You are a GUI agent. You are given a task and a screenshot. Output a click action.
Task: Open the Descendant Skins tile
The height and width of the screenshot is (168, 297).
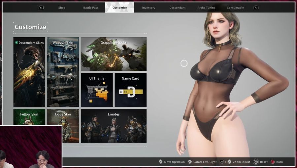[x=29, y=72]
